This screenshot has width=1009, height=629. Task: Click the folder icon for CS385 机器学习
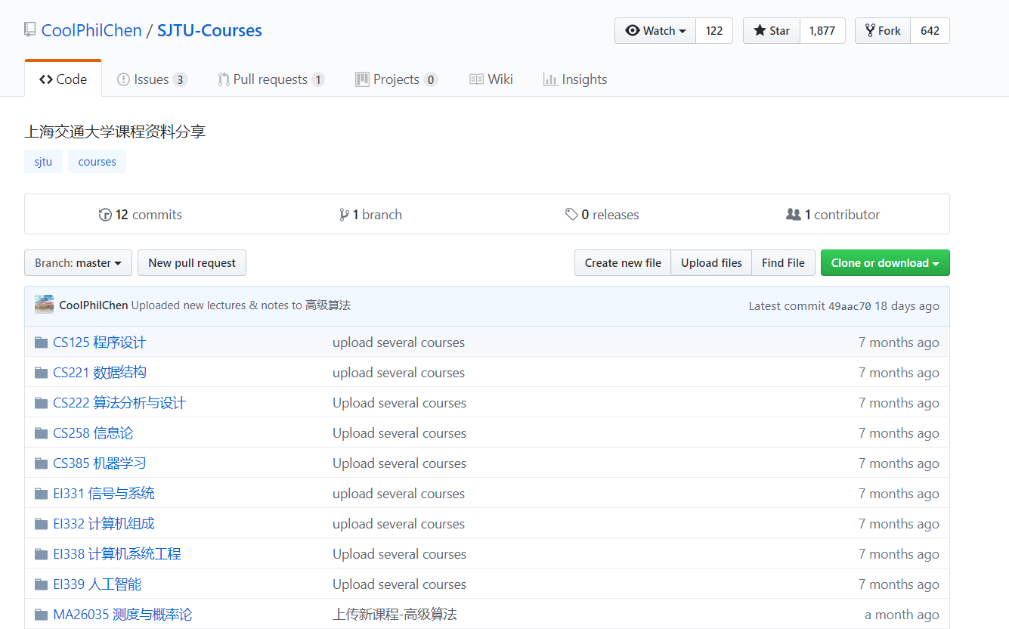point(41,463)
